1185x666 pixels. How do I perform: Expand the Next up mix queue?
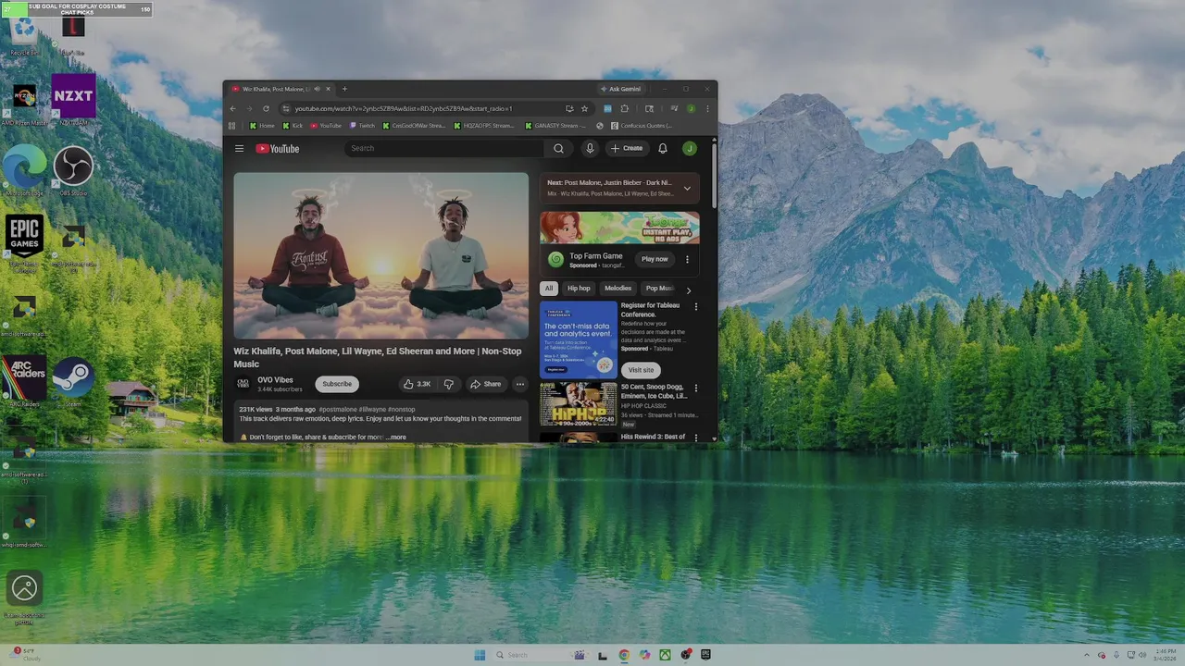(687, 189)
